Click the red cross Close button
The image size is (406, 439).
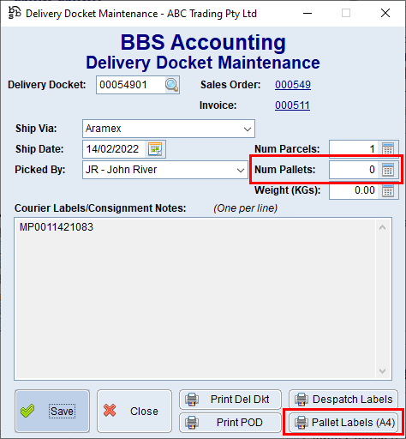[134, 411]
